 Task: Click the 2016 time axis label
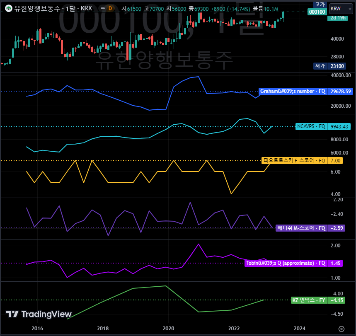37,329
